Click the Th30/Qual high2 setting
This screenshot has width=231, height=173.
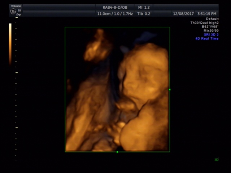pyautogui.click(x=204, y=23)
